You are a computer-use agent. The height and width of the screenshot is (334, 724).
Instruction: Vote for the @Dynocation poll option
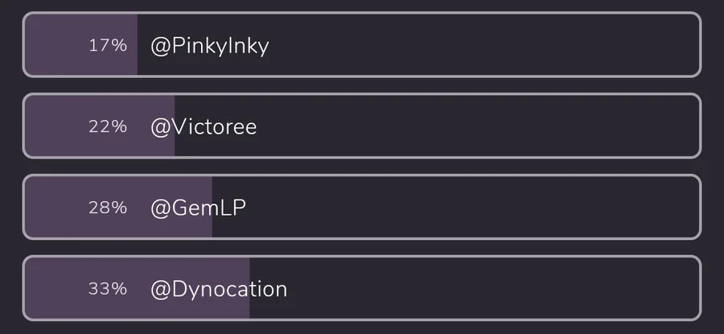click(362, 288)
